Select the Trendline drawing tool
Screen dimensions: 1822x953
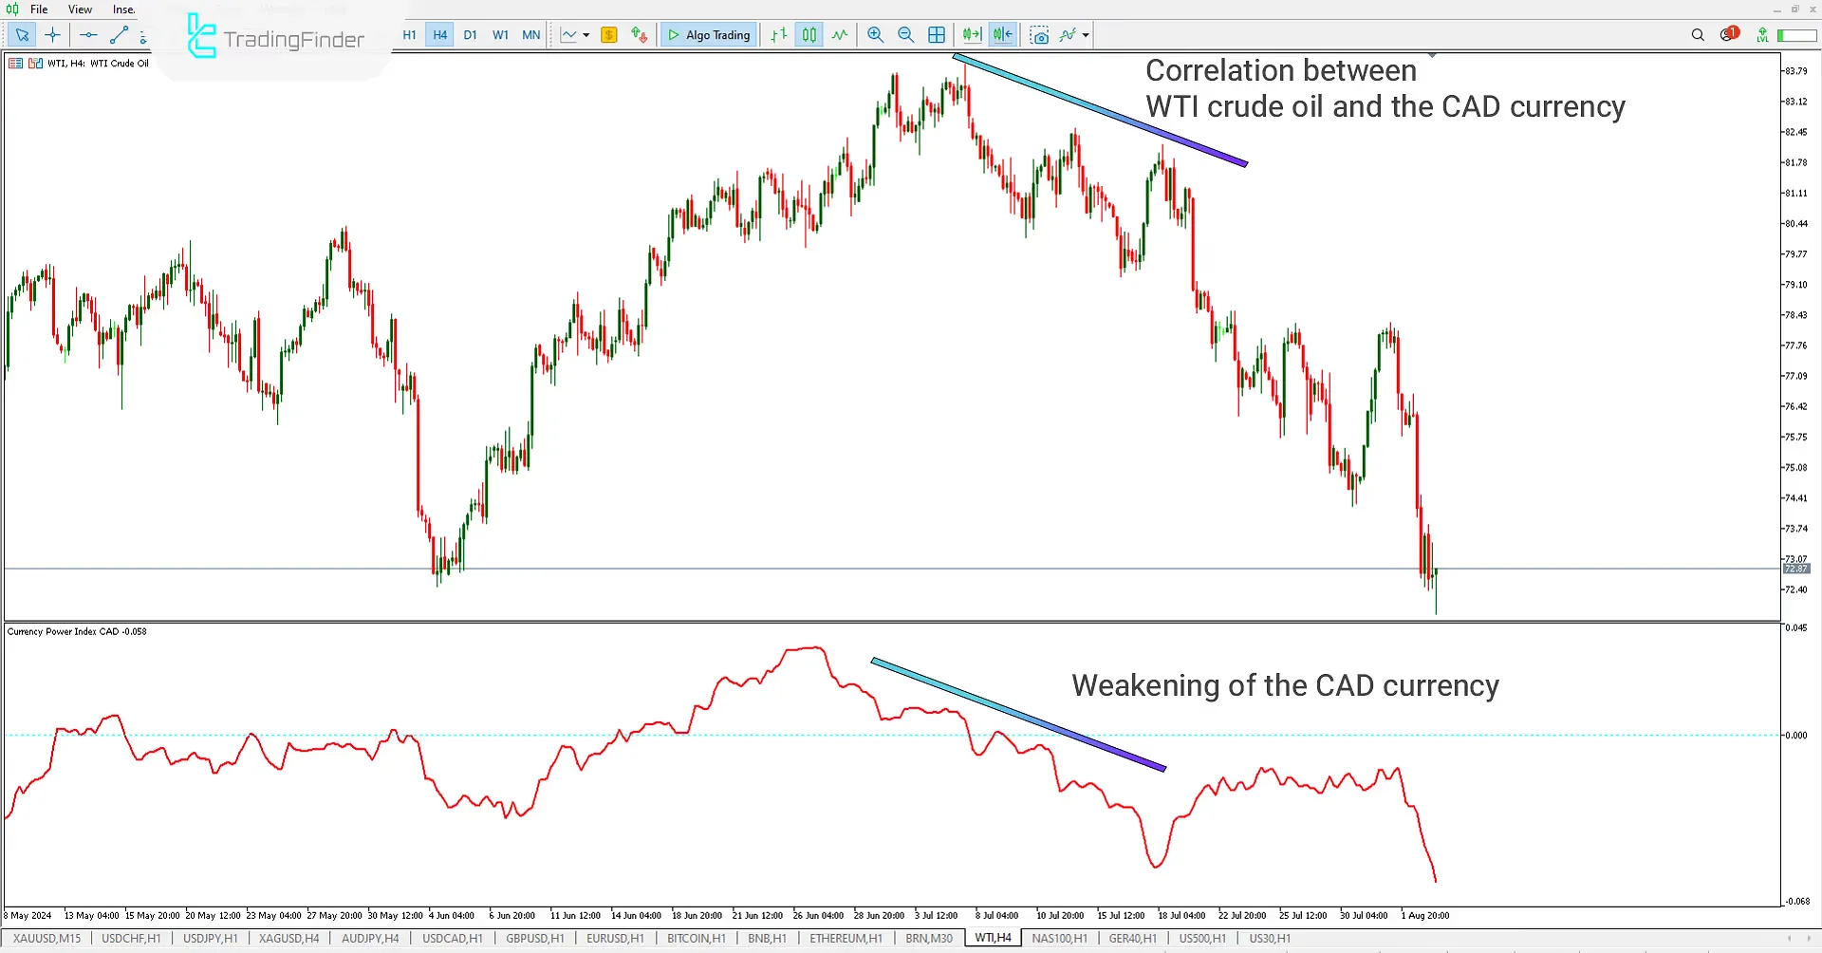pyautogui.click(x=119, y=35)
